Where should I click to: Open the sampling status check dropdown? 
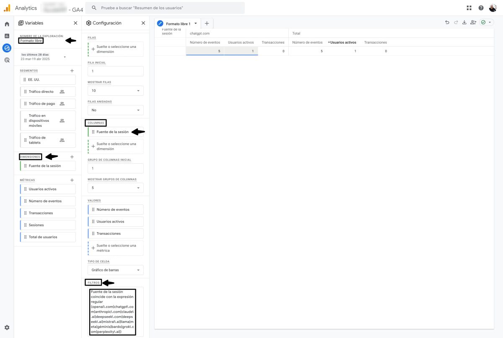tap(486, 22)
